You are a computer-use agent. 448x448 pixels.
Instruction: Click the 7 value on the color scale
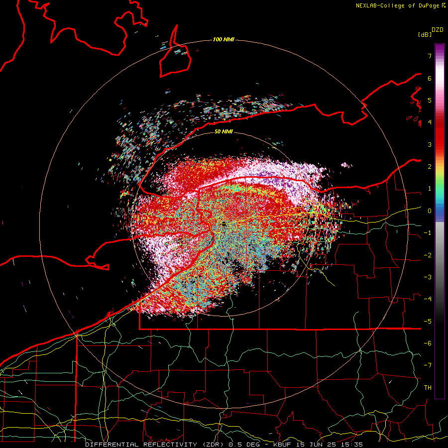coord(430,56)
